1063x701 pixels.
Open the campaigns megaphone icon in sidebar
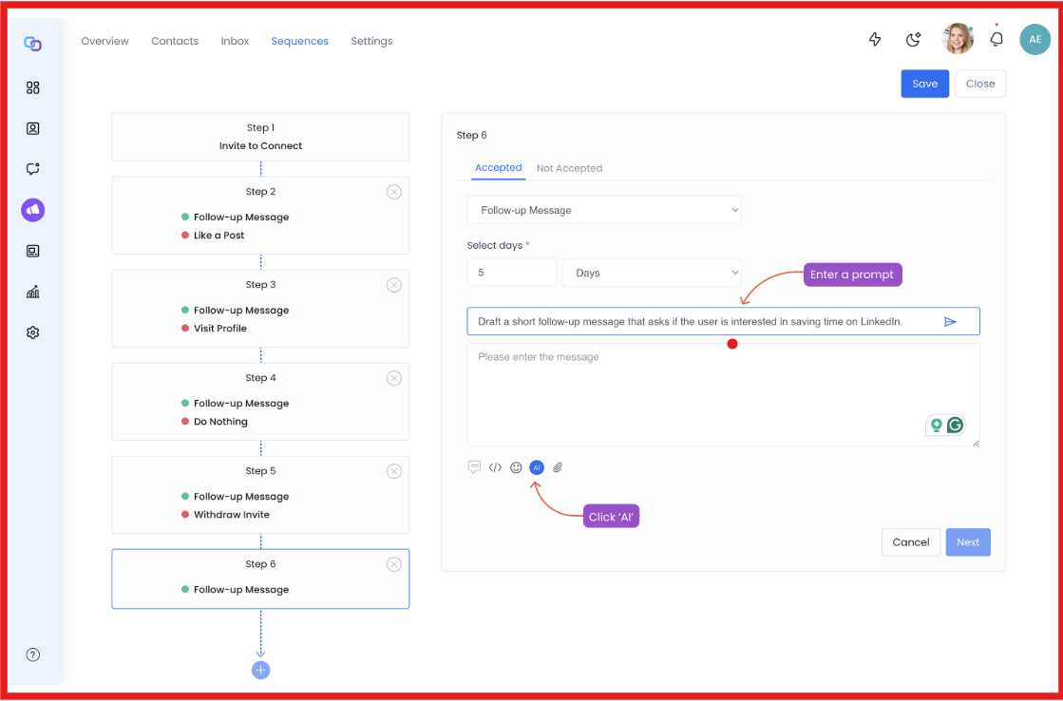[32, 210]
